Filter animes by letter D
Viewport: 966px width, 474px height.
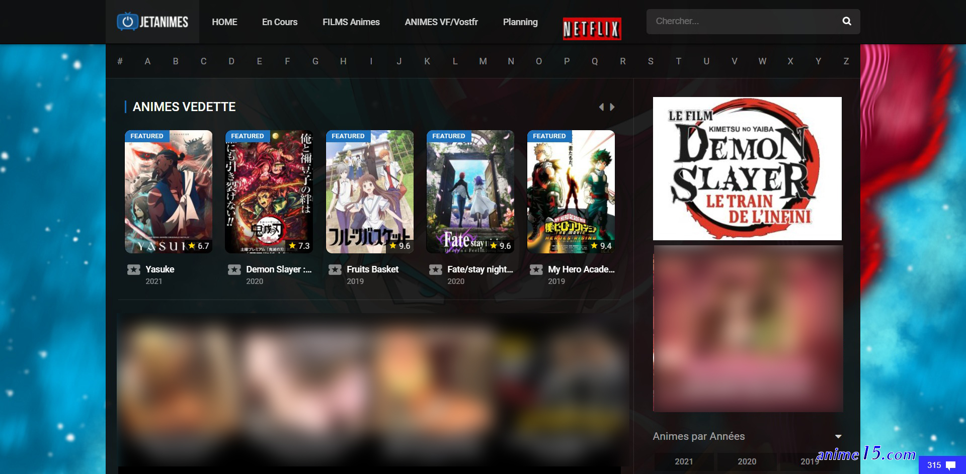tap(231, 61)
